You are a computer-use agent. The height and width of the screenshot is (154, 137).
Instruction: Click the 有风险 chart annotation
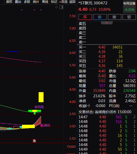(39, 107)
